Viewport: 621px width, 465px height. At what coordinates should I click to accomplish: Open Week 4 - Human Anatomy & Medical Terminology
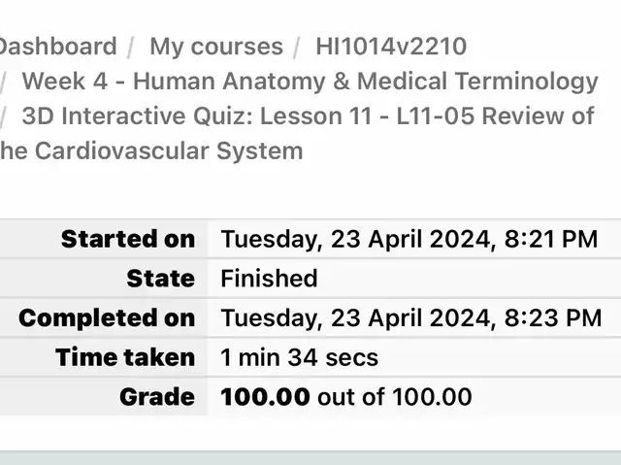tap(310, 82)
